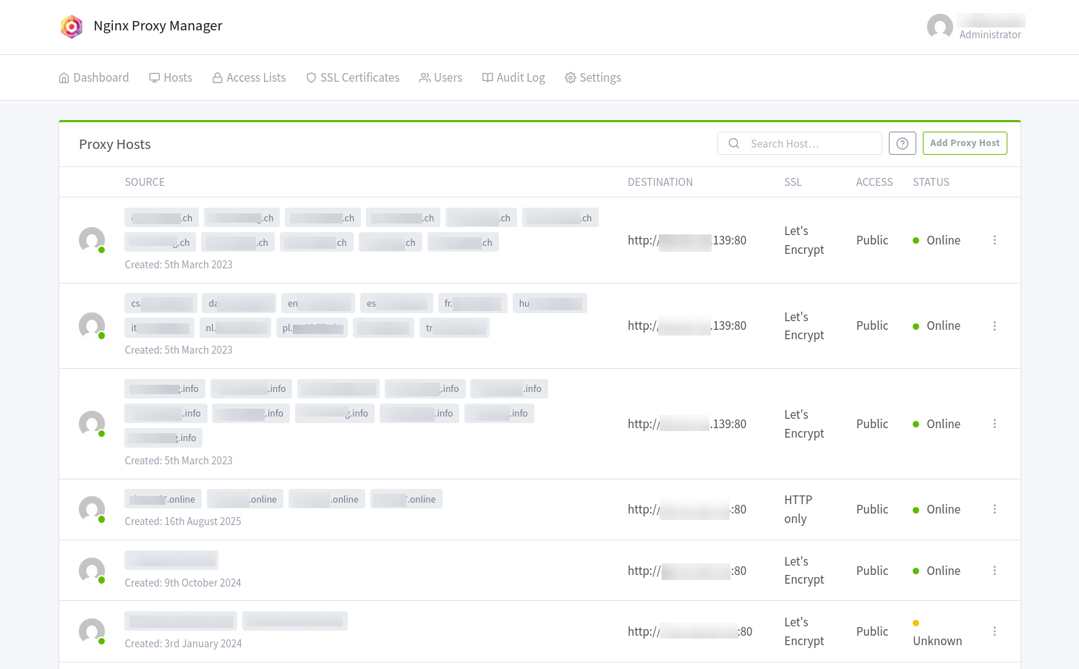The width and height of the screenshot is (1079, 669).
Task: Open the Access Lists page
Action: pos(249,77)
